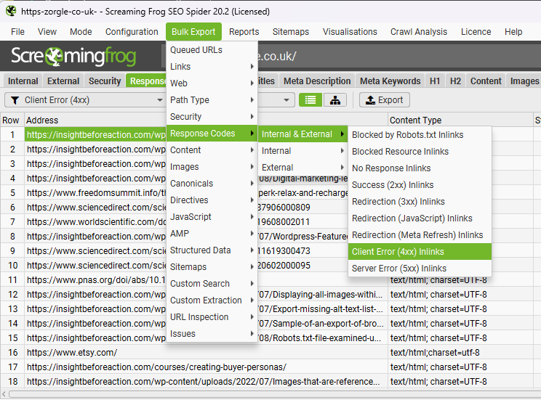Click the Export button
541x405 pixels.
tap(385, 100)
